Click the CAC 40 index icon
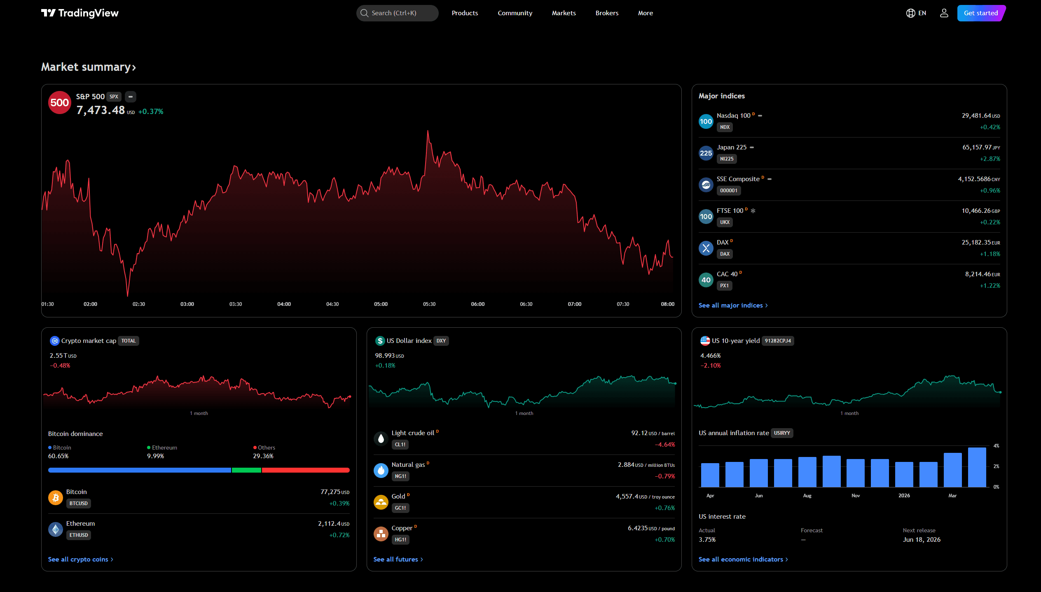The image size is (1041, 592). [x=706, y=280]
